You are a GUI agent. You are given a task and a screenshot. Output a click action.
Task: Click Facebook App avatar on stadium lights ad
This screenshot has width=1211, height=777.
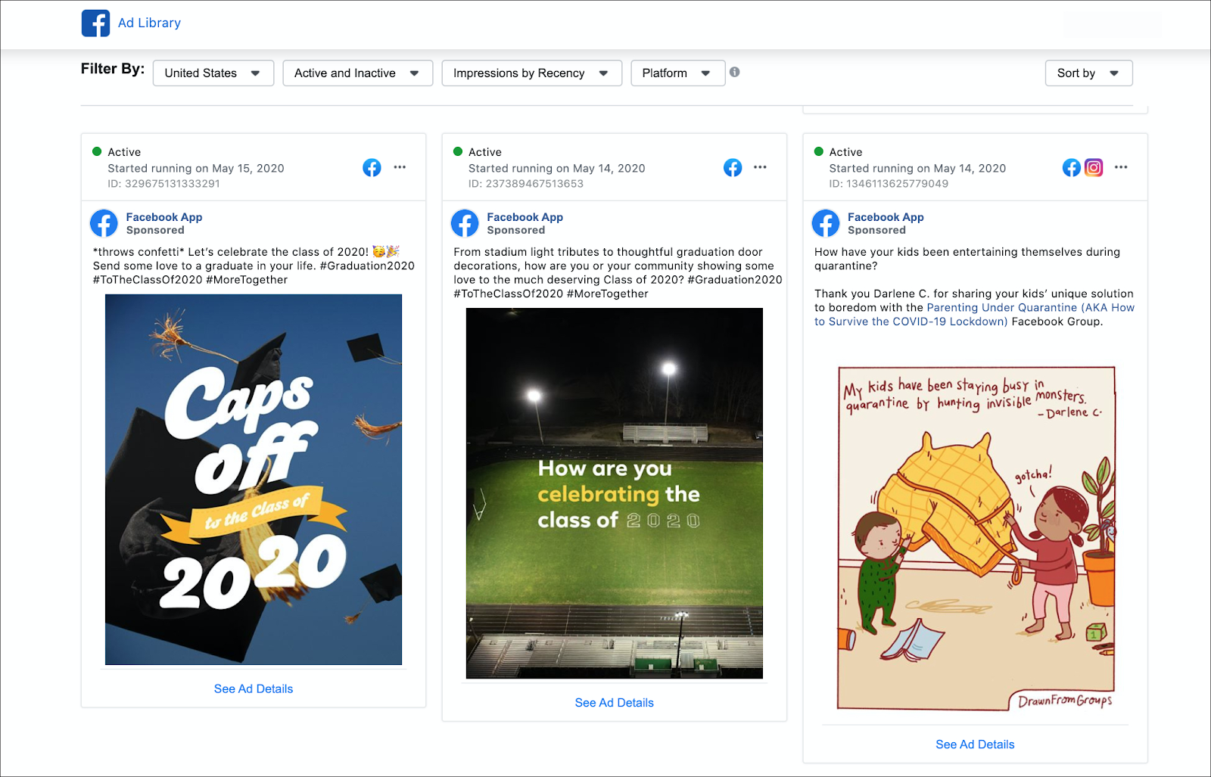pos(465,223)
